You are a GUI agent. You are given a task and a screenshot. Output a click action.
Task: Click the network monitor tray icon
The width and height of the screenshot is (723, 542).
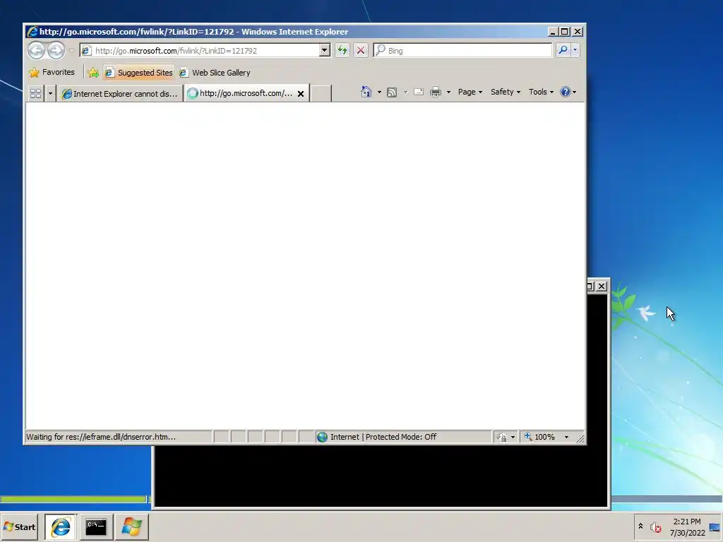click(715, 527)
